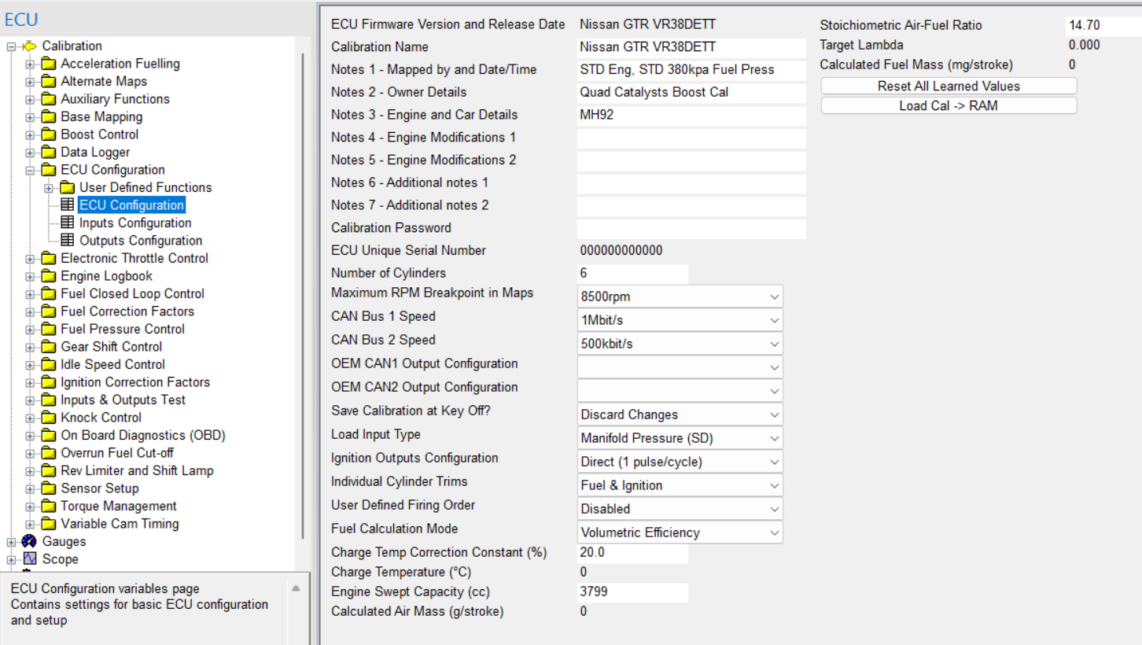The width and height of the screenshot is (1142, 645).
Task: Click the Auxiliary Functions folder icon
Action: tap(49, 99)
